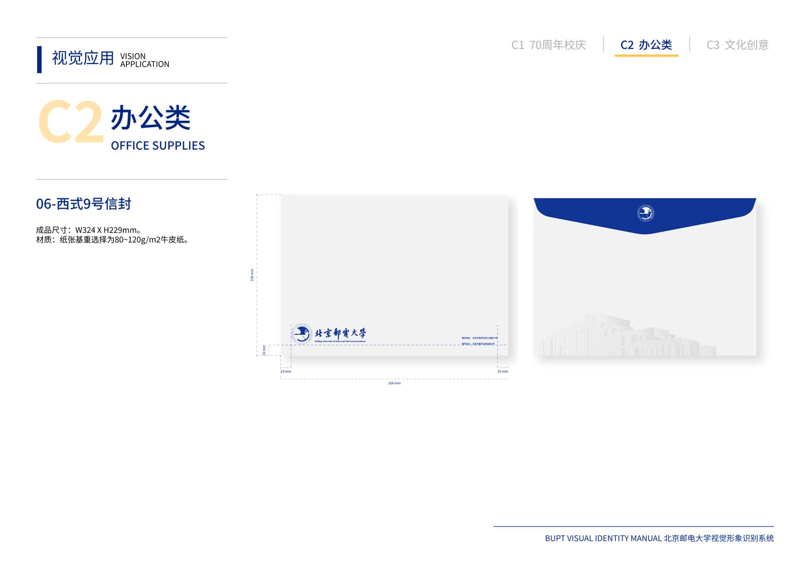This screenshot has height=576, width=810.
Task: Click the BUPT emblem on envelope front
Action: (302, 334)
